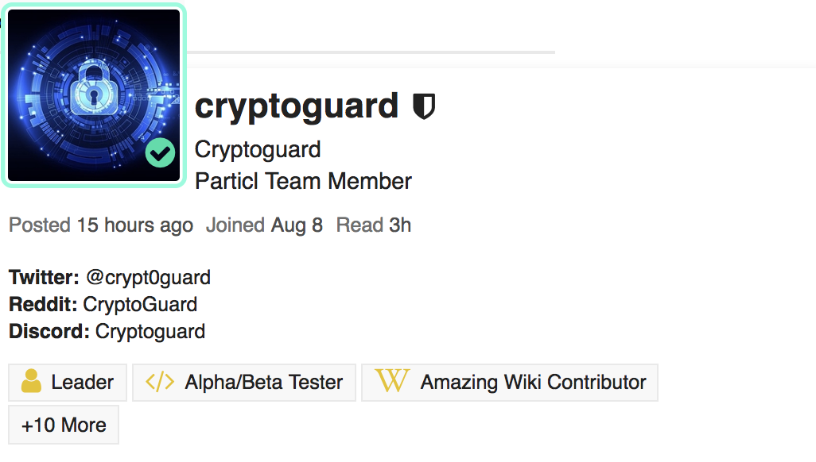816x462 pixels.
Task: Select the Leader badge label
Action: coord(82,382)
